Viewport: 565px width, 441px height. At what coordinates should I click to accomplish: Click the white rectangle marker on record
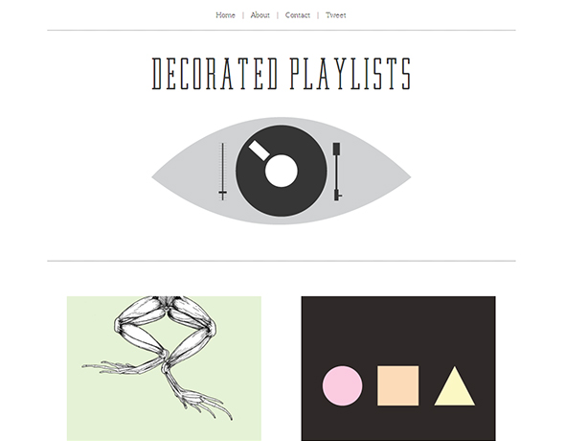260,151
